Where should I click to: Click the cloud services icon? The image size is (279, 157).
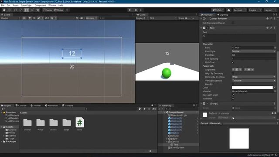pos(228,10)
